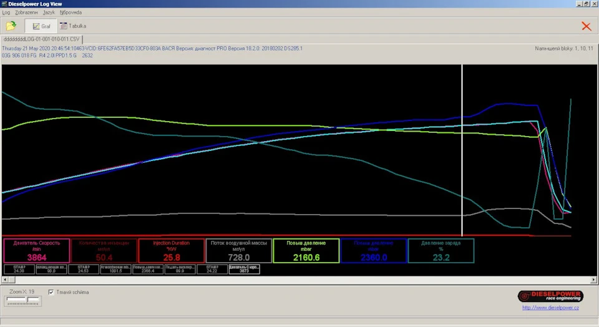Open the www.dieselpower.cz link
Image resolution: width=599 pixels, height=327 pixels.
click(x=550, y=308)
